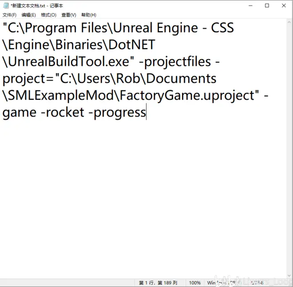Open the 查看(V) menu
Screen dimensions: 293x287
click(69, 15)
